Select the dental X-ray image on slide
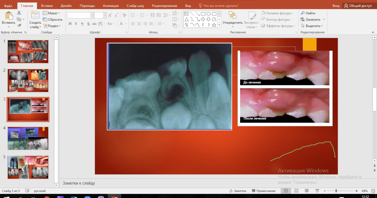377x198 pixels. click(170, 86)
